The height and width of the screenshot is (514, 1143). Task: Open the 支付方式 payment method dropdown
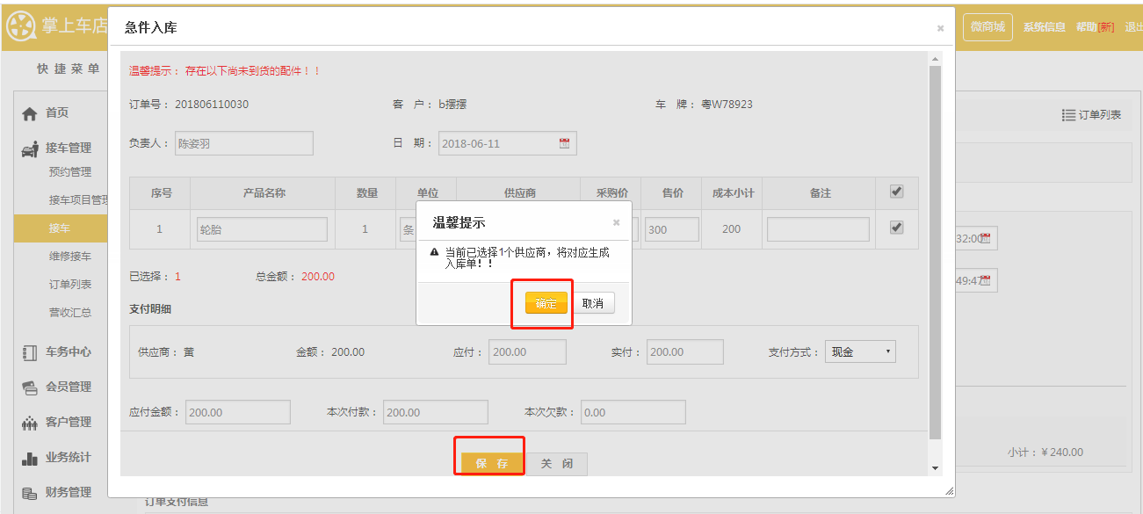[859, 352]
